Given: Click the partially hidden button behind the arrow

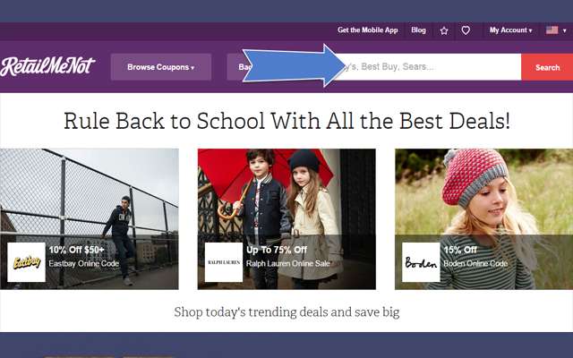Looking at the screenshot, I should [237, 67].
